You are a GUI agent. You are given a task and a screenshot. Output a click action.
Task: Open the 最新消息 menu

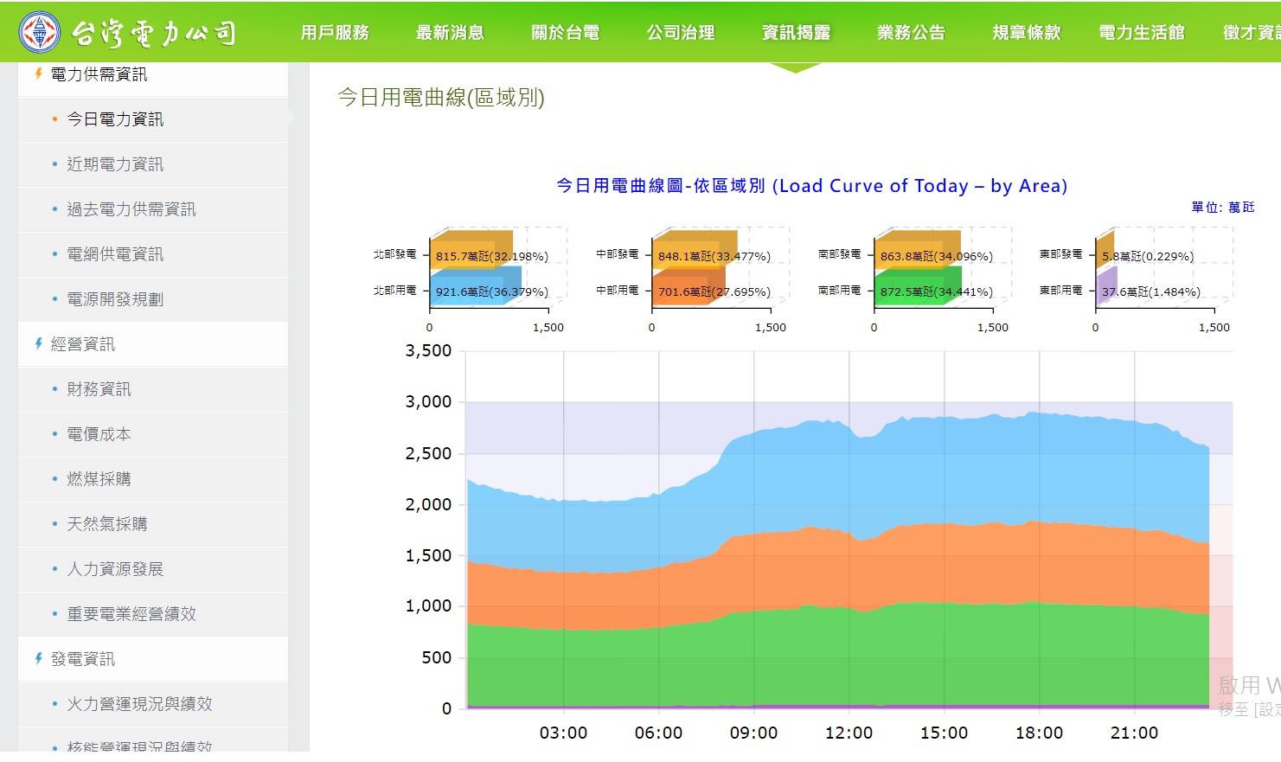pyautogui.click(x=450, y=32)
